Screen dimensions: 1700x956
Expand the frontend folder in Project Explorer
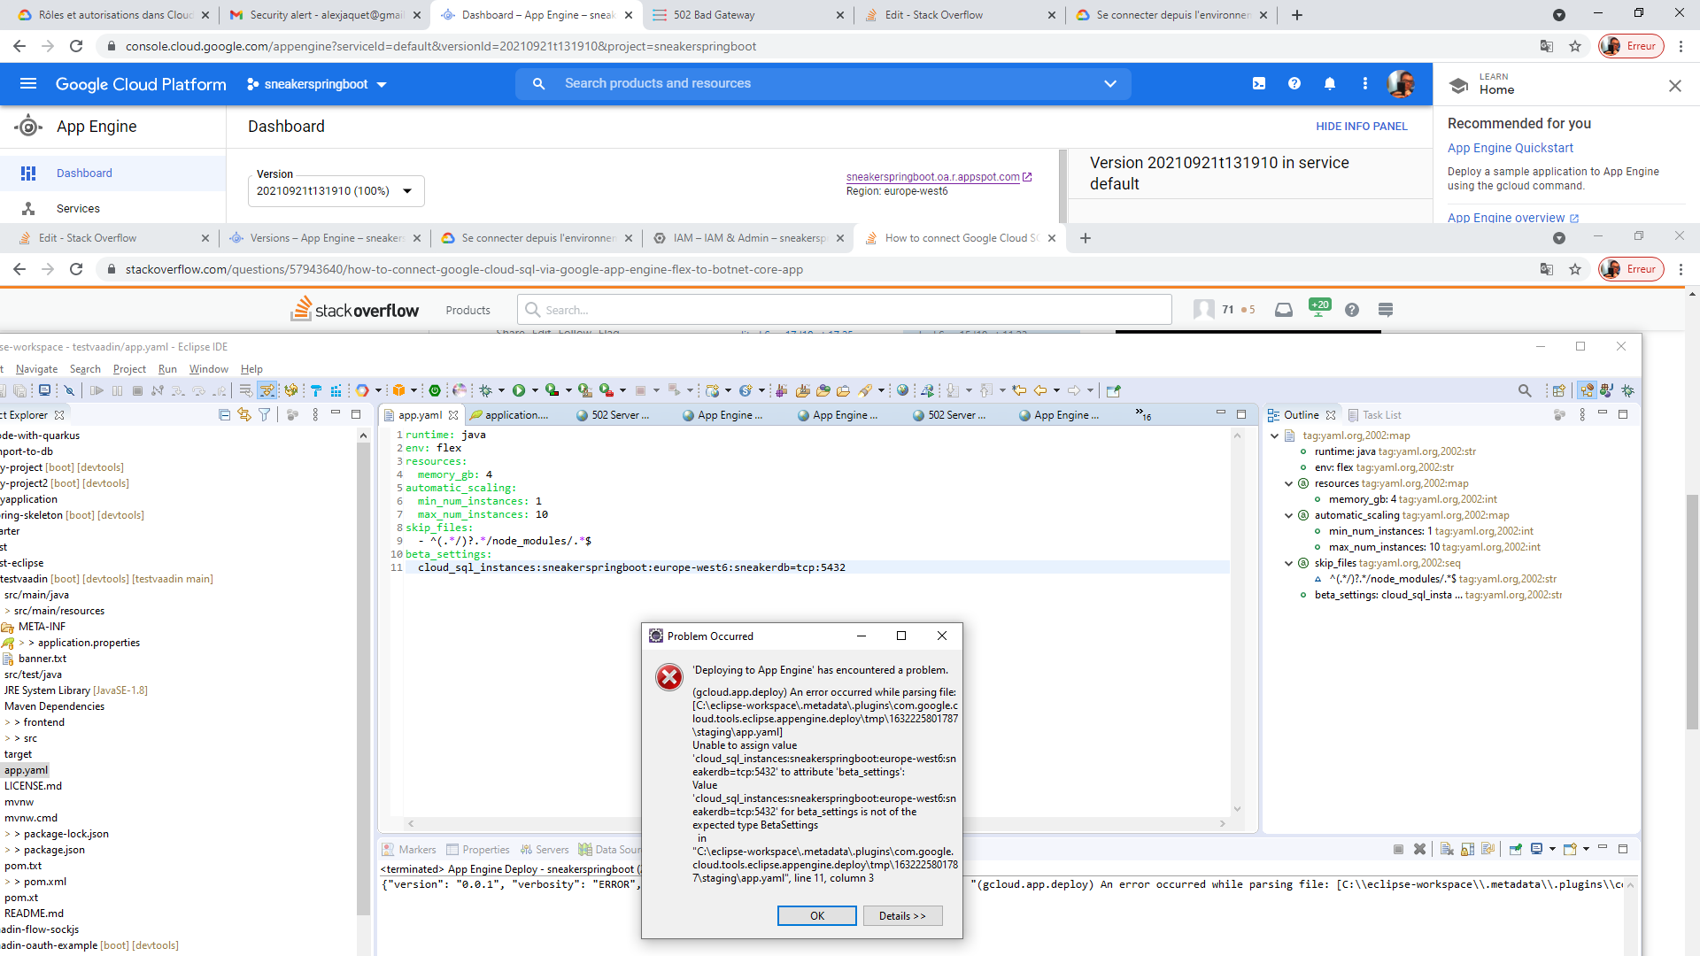coord(8,722)
